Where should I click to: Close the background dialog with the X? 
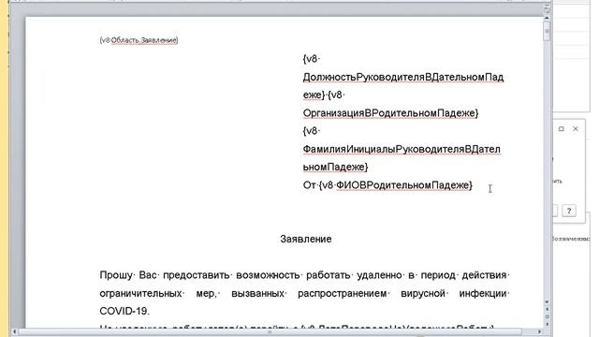coord(576,129)
